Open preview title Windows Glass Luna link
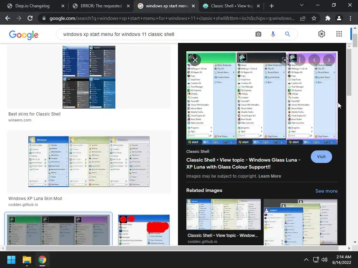358x268 pixels. coord(243,163)
